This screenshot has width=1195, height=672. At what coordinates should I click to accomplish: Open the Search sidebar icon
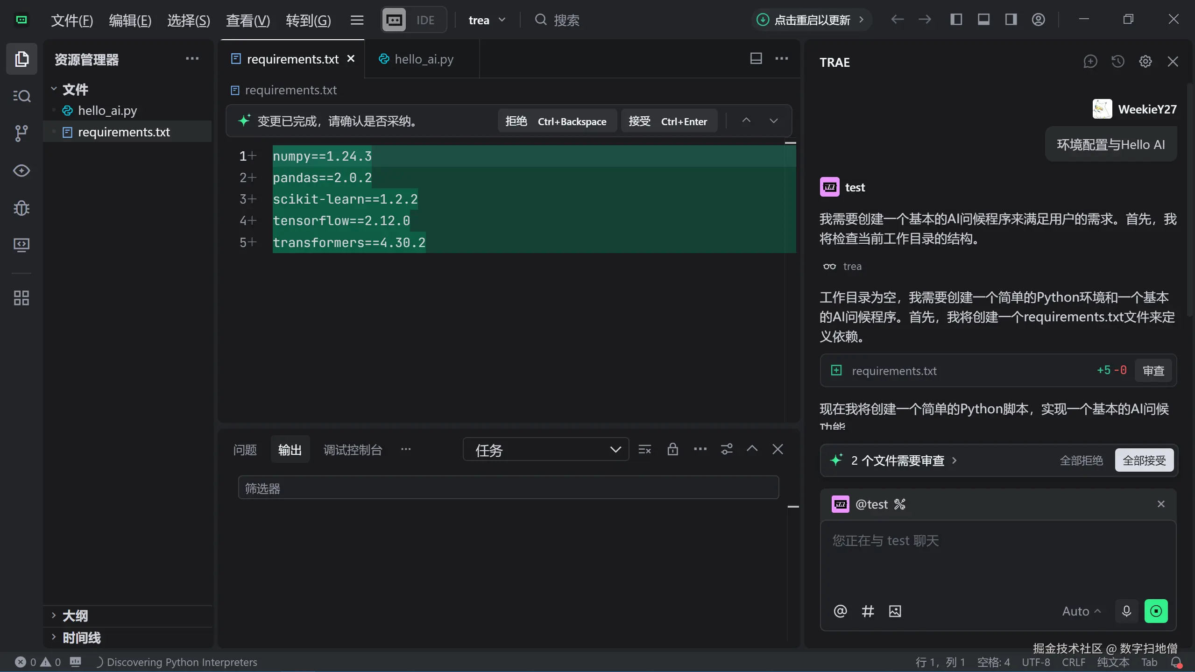21,96
